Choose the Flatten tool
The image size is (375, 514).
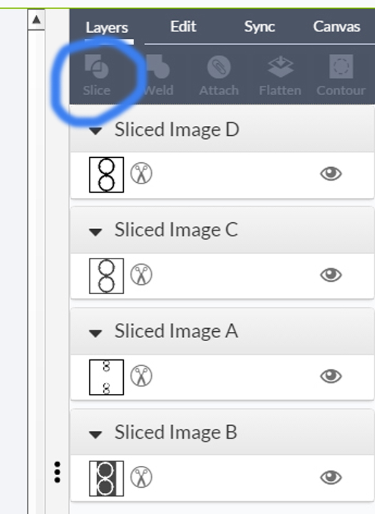click(280, 66)
